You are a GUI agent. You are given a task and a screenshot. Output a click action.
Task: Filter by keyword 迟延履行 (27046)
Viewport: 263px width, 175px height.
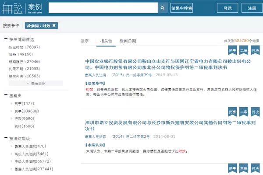pyautogui.click(x=25, y=62)
